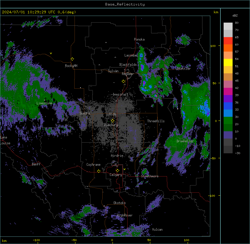Click the Okotoks label
The image size is (250, 244).
119,203
